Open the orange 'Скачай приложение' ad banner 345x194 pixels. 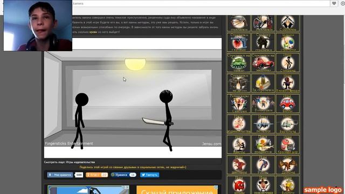tap(177, 190)
